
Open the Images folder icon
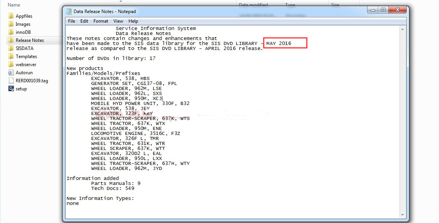pyautogui.click(x=11, y=24)
